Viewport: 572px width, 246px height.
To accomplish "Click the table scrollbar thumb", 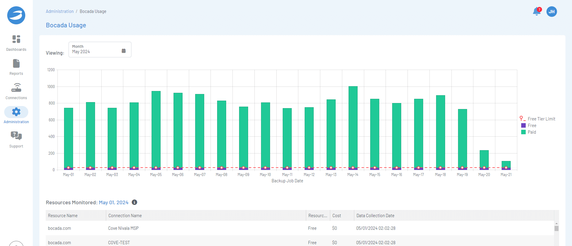I will (556, 228).
